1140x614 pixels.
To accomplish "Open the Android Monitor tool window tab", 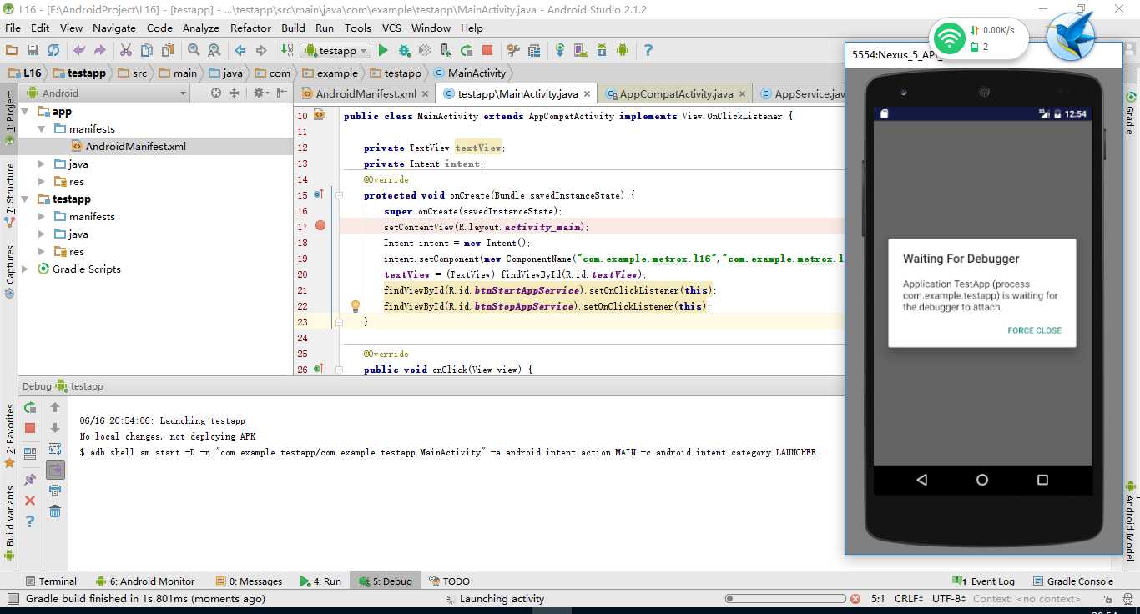I will [x=145, y=581].
